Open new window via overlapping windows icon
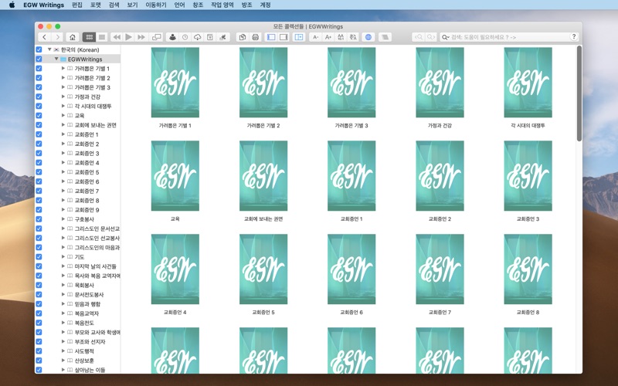The image size is (618, 386). [157, 37]
